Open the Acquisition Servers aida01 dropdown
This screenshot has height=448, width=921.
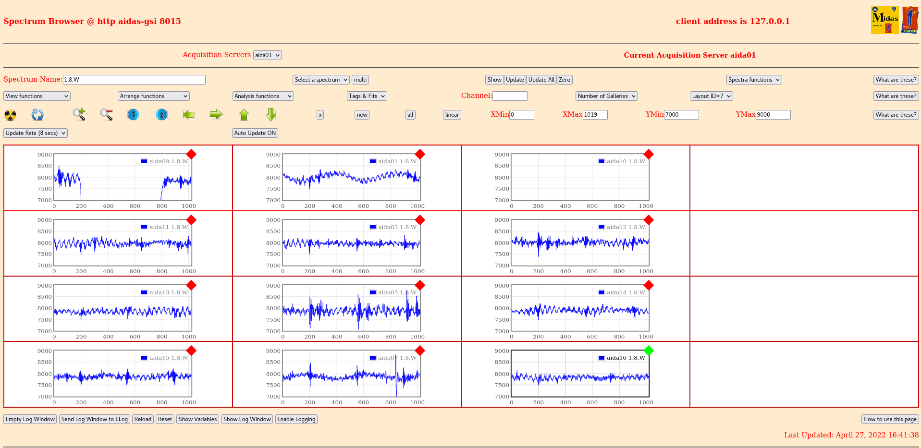pyautogui.click(x=267, y=55)
